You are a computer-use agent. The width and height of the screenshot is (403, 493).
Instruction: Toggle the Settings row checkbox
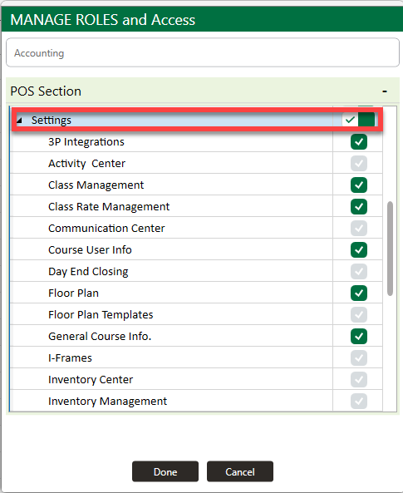[x=350, y=120]
